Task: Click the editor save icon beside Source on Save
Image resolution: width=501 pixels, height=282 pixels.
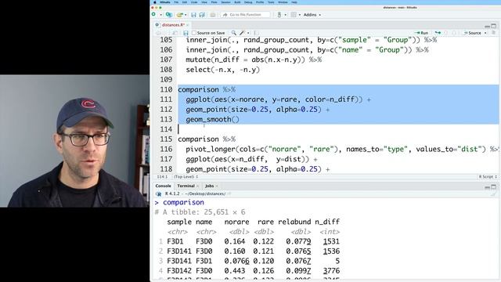Action: coord(186,33)
